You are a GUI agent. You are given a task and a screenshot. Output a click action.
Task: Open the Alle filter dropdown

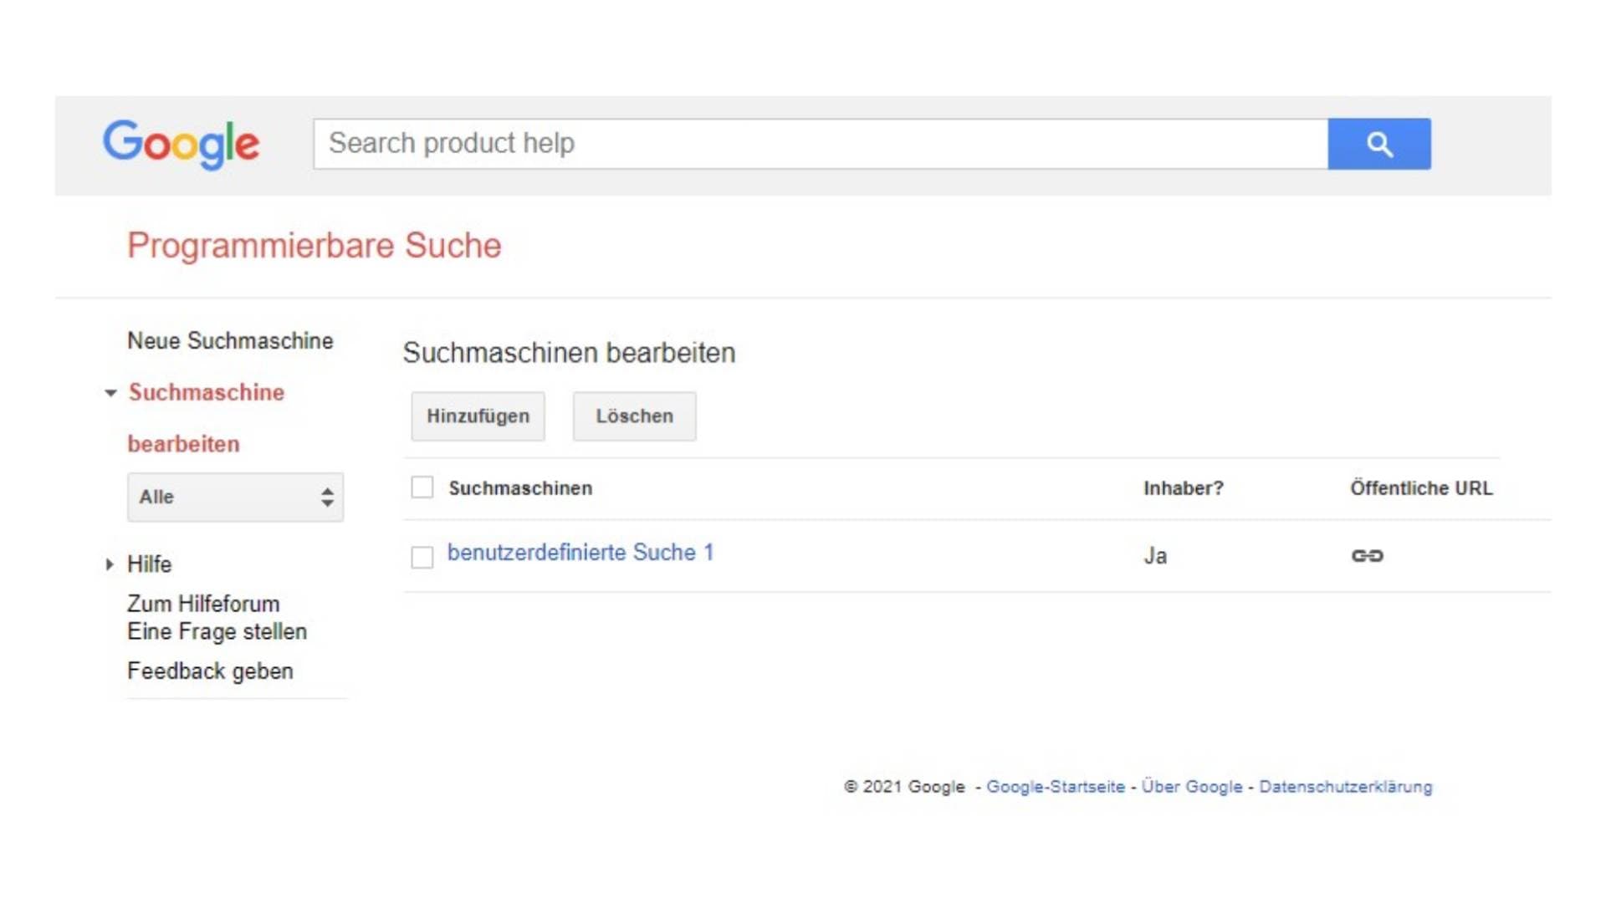pos(235,497)
